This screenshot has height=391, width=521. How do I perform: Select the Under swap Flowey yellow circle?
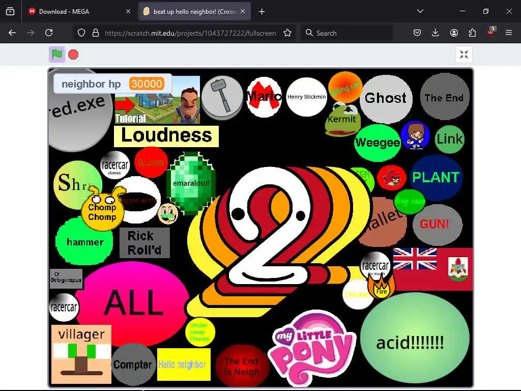click(x=200, y=332)
